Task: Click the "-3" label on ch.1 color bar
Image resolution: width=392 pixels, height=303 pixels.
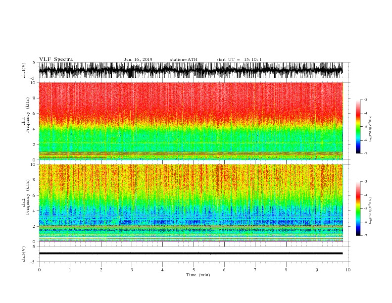Action: pyautogui.click(x=365, y=100)
